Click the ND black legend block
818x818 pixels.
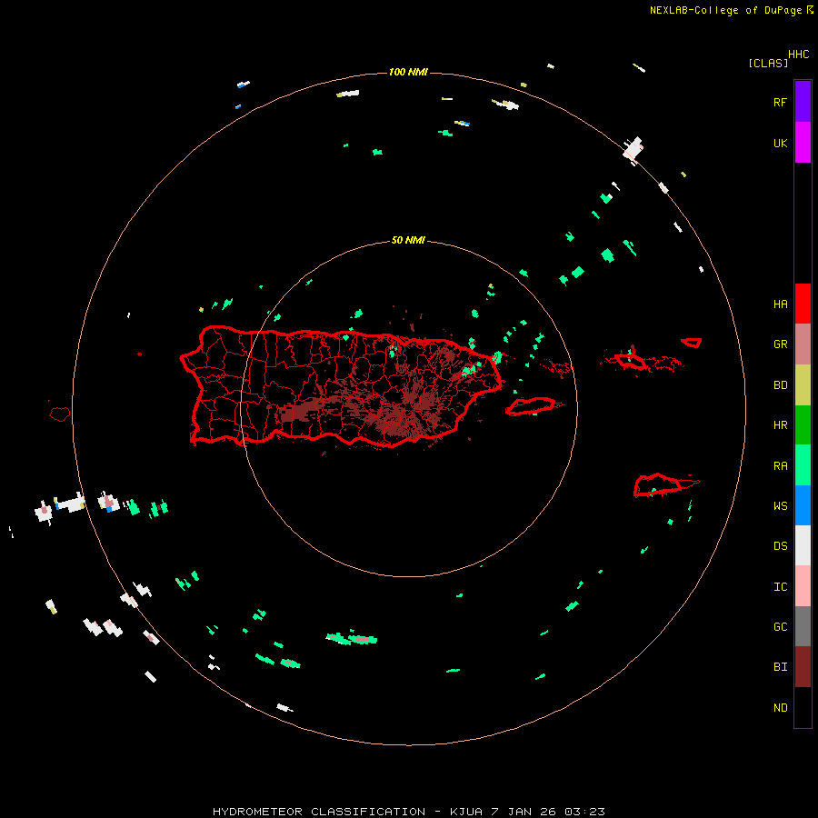(803, 707)
